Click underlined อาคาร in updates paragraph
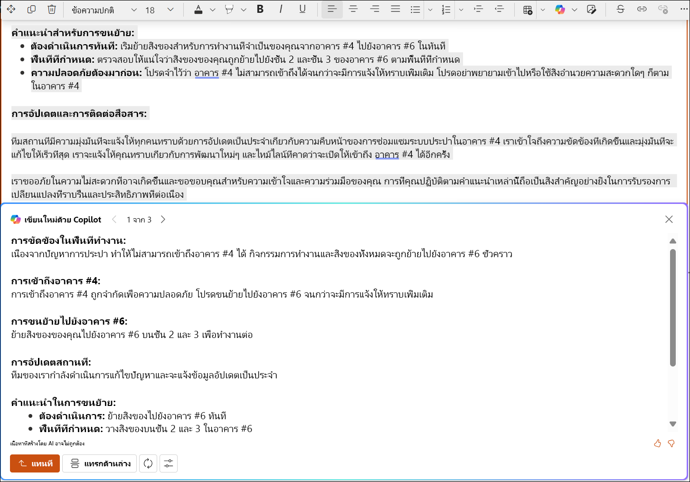Image resolution: width=690 pixels, height=482 pixels. 387,154
